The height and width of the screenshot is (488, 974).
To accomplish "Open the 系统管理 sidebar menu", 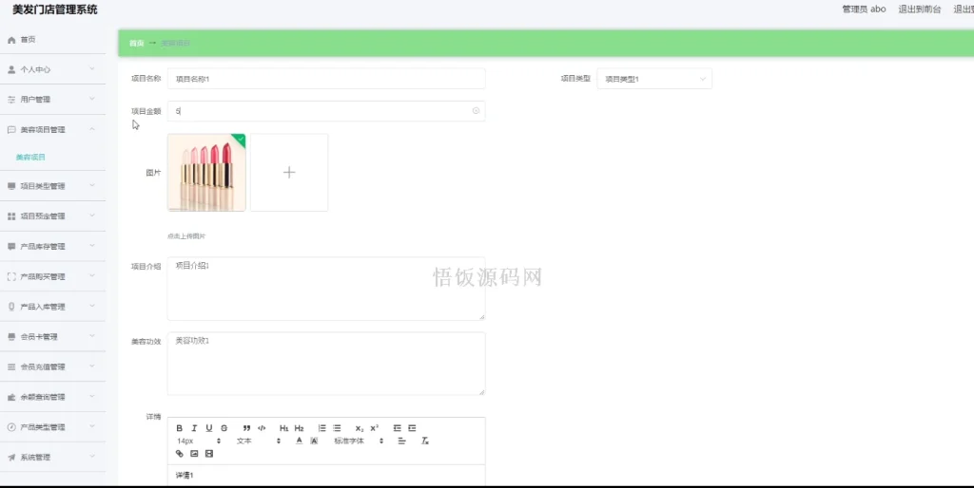I will (53, 457).
